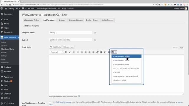This screenshot has height=106, width=189.
Task: Open the Click here to preview link
Action: (63, 102)
